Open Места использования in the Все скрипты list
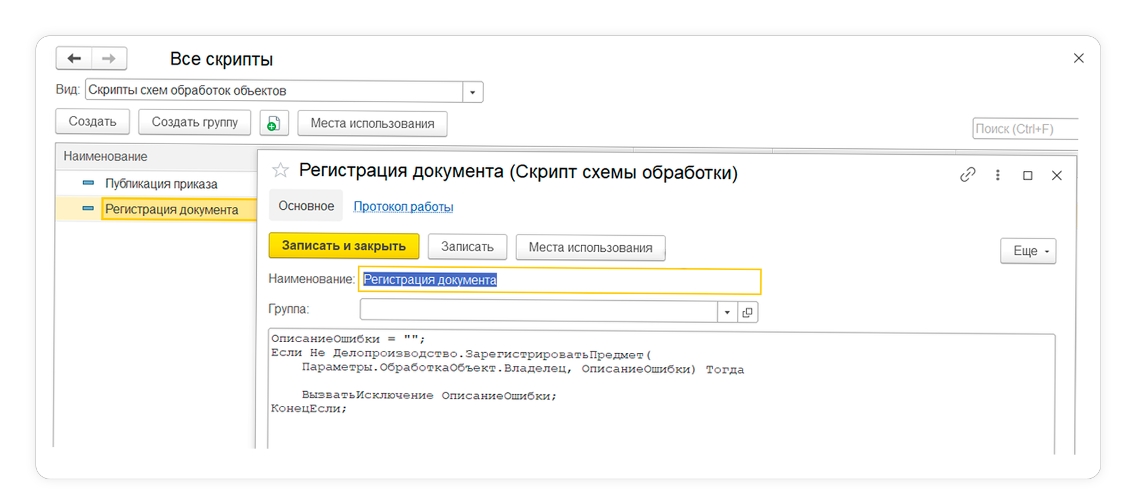 coord(372,124)
